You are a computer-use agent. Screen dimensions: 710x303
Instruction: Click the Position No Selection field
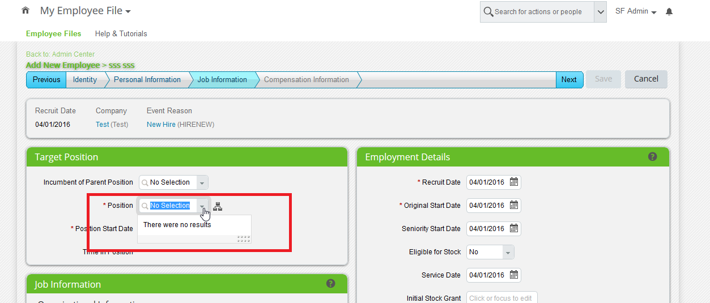(x=169, y=206)
